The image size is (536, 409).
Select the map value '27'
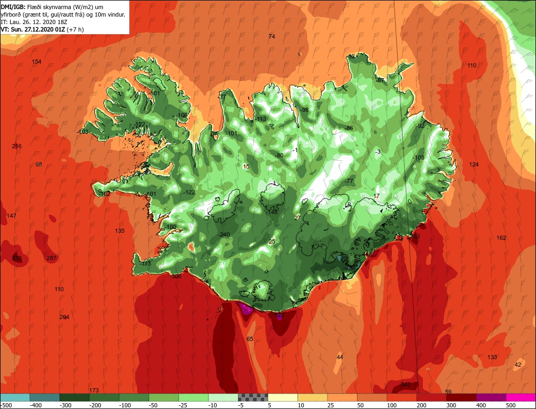[x=297, y=218]
